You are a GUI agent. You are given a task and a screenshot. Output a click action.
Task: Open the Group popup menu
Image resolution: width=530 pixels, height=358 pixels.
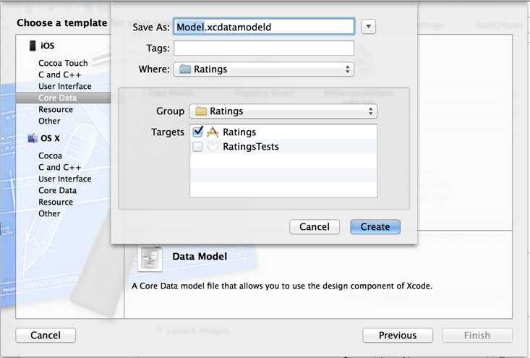[283, 111]
